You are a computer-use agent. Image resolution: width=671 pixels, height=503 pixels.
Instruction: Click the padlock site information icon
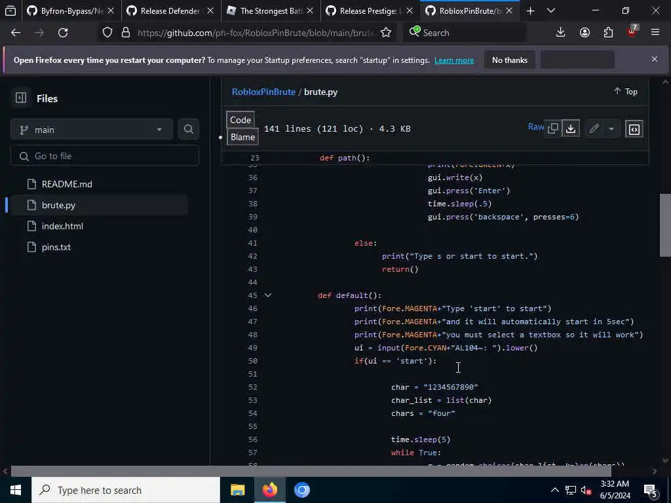pos(125,33)
